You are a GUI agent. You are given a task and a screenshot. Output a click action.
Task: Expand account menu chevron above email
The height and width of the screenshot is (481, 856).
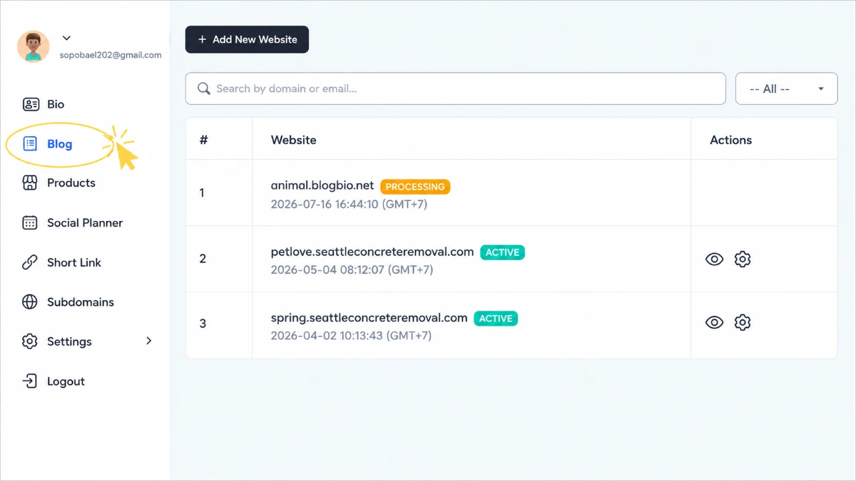66,38
